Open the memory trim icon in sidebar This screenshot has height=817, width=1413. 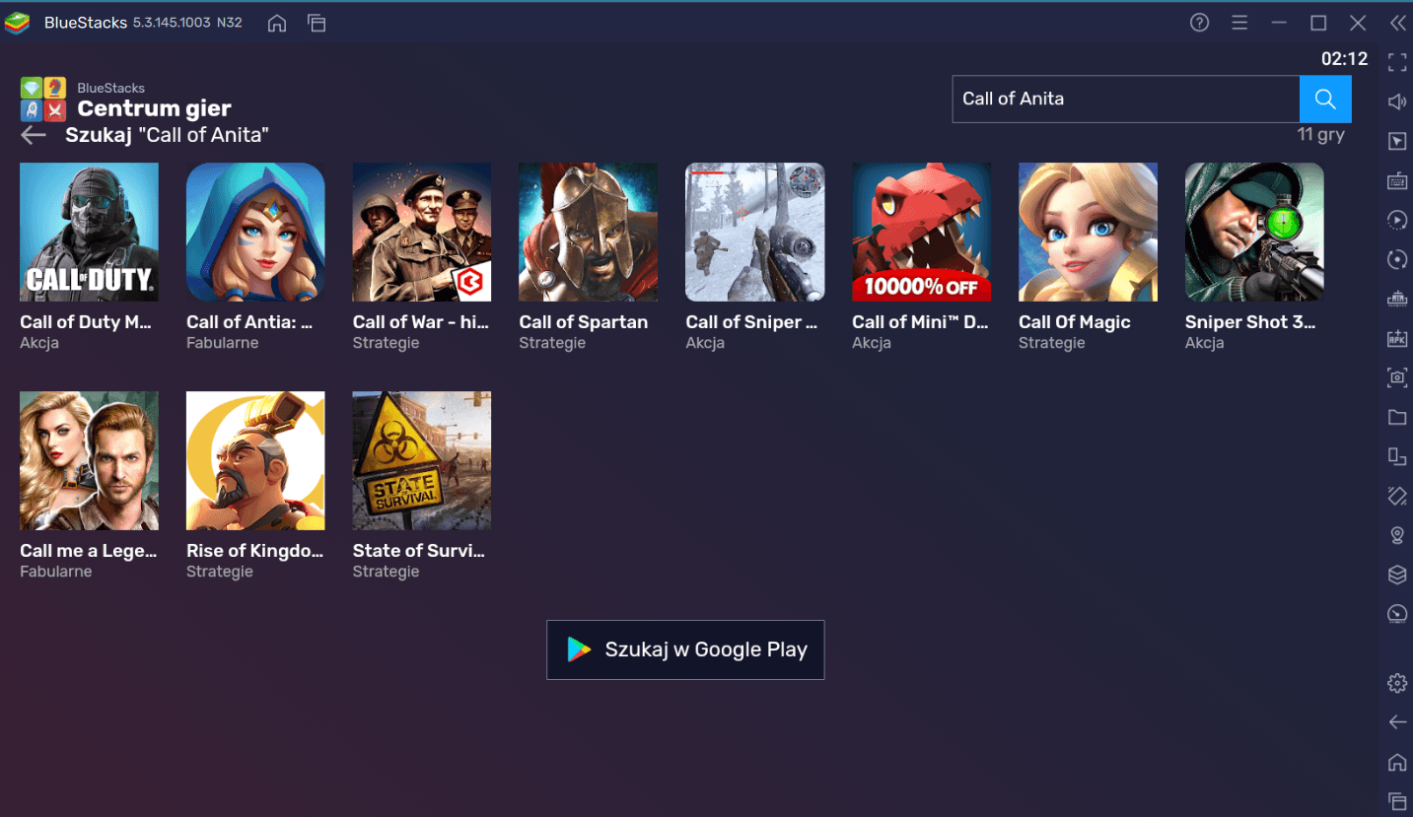[1397, 299]
